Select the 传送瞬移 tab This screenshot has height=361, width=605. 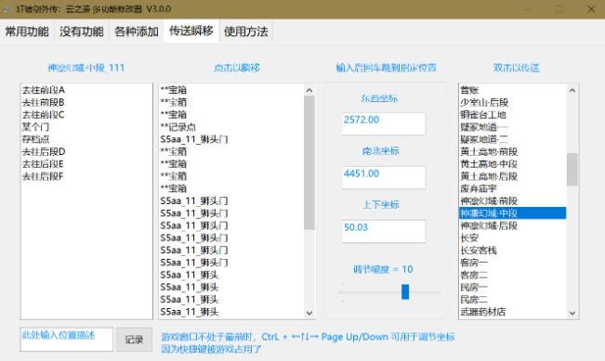pyautogui.click(x=191, y=31)
